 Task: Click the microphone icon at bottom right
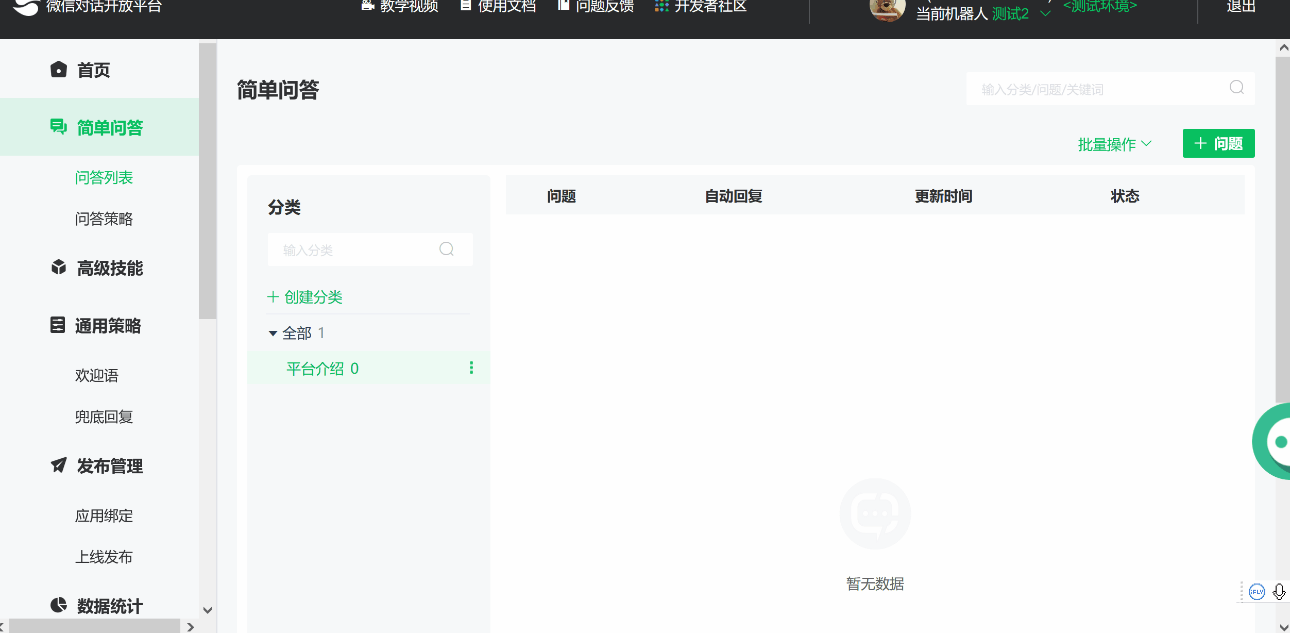1279,591
